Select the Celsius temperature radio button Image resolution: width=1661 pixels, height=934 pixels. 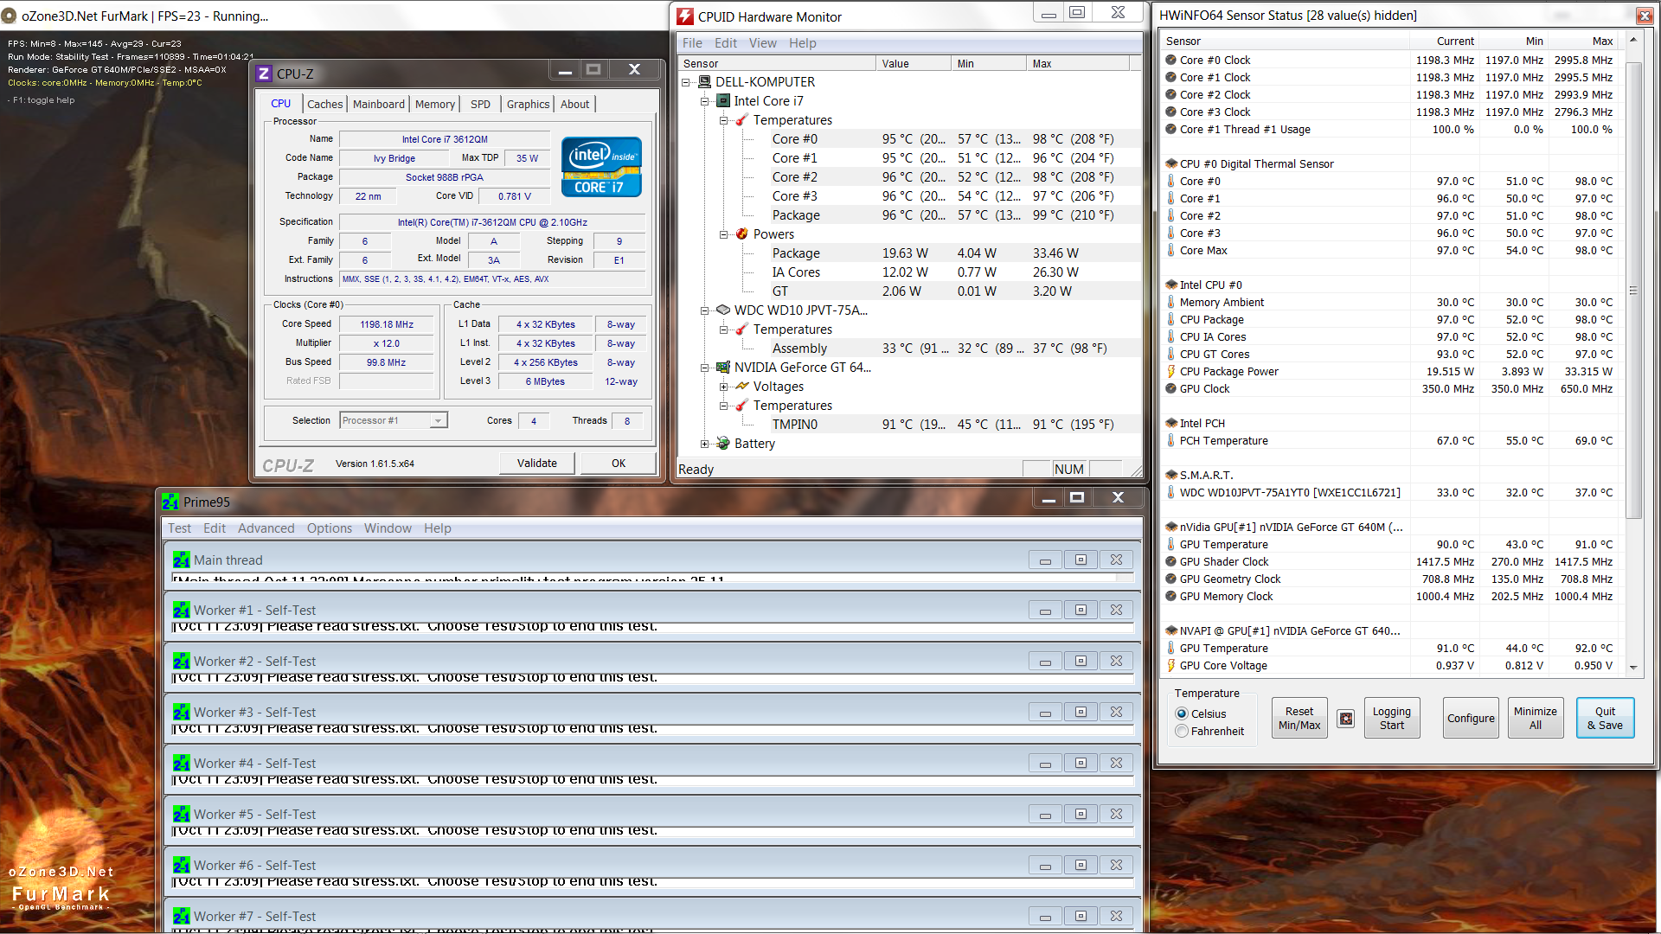1182,714
